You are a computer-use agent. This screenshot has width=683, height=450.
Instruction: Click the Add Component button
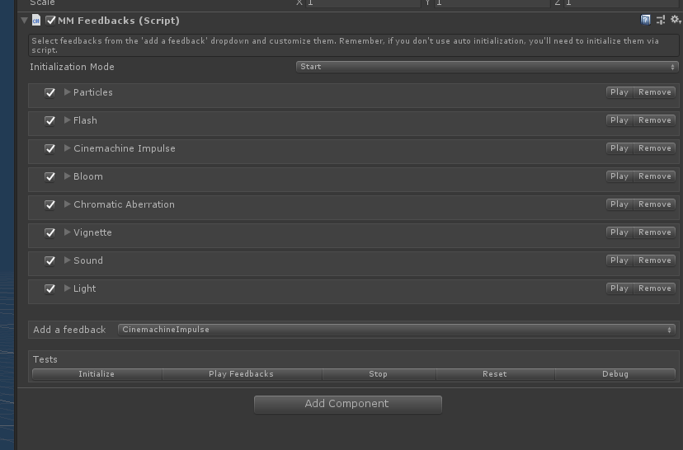[x=347, y=404]
